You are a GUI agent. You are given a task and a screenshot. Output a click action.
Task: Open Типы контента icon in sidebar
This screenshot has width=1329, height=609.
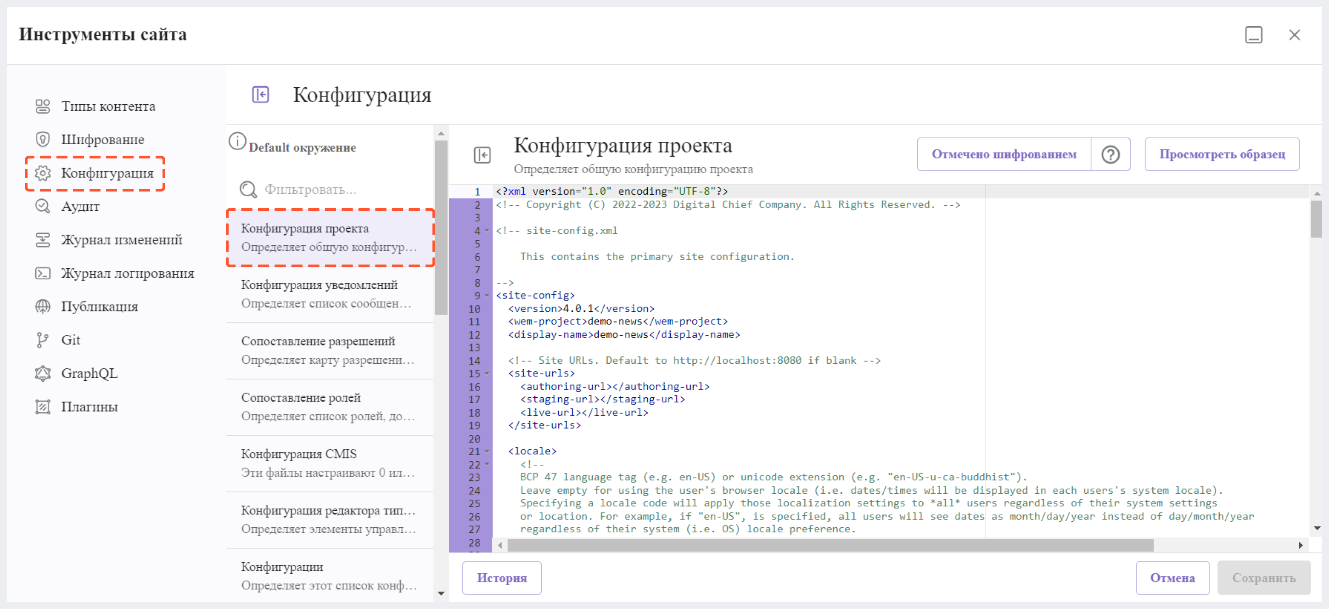42,106
